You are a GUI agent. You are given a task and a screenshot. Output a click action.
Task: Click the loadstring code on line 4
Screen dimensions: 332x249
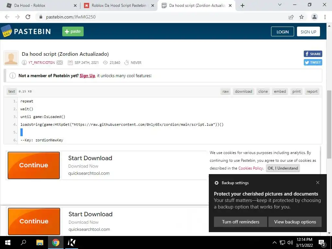pos(122,124)
